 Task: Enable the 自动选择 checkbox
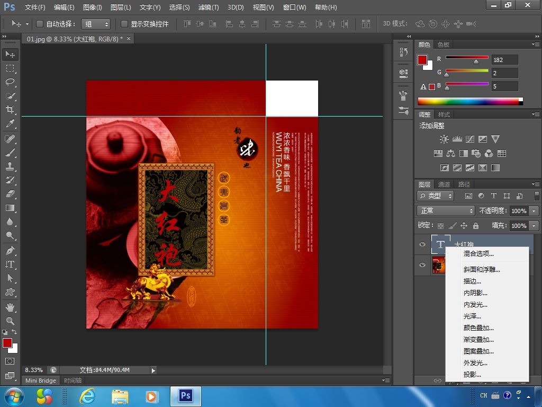point(40,24)
